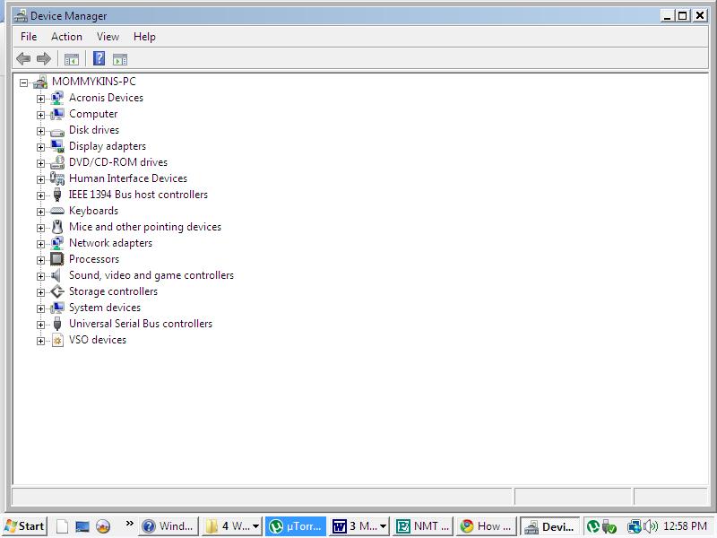Select the 'Human Interface Devices' label
717x538 pixels.
pyautogui.click(x=128, y=178)
